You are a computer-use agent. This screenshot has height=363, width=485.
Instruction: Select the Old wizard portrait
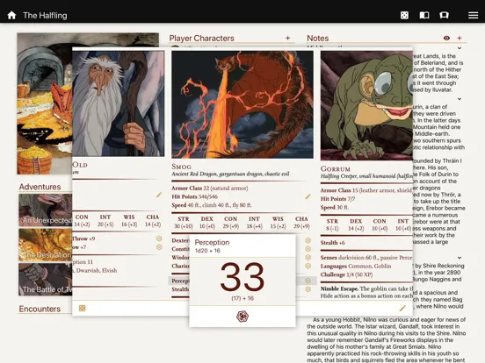(x=119, y=103)
